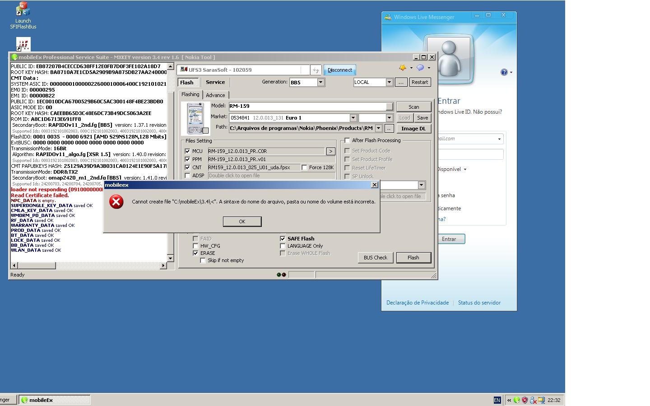Click the interface refresh arrows icon
Viewport: 650px width, 406px height.
click(x=316, y=70)
